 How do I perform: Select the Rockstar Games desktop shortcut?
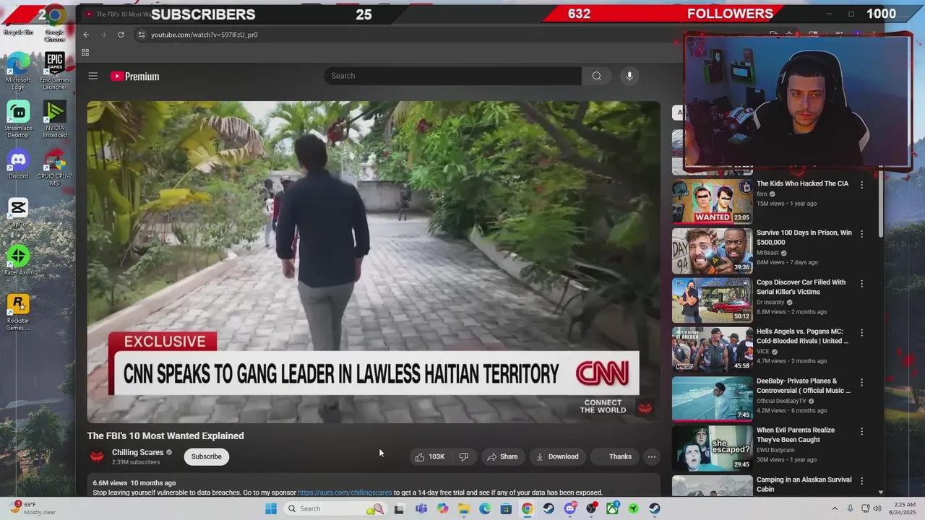tap(18, 313)
